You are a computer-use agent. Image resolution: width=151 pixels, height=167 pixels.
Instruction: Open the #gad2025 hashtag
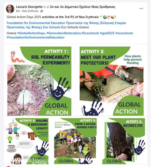(x=107, y=33)
